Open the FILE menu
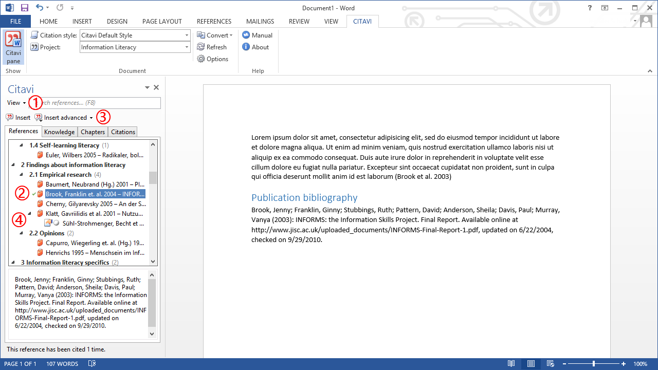 click(x=15, y=22)
